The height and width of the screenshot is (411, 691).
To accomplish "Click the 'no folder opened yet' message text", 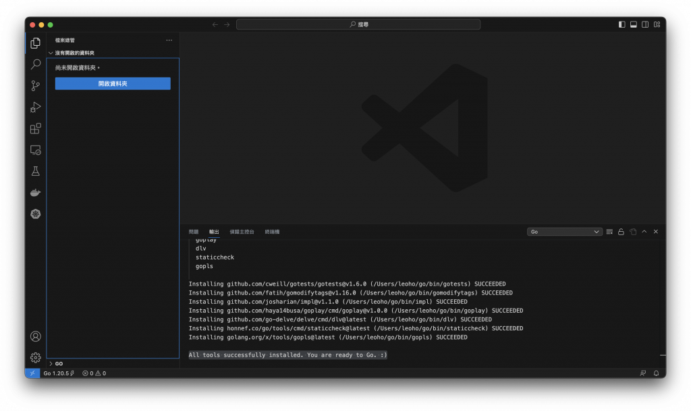I will click(x=78, y=68).
